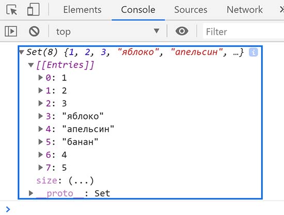Expand entry 4: "апельсин"
Image resolution: width=284 pixels, height=215 pixels.
[41, 129]
